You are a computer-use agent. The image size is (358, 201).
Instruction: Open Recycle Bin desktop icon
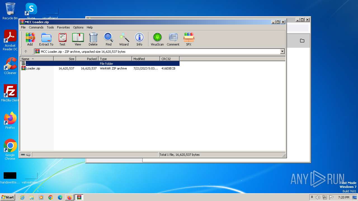tap(10, 11)
